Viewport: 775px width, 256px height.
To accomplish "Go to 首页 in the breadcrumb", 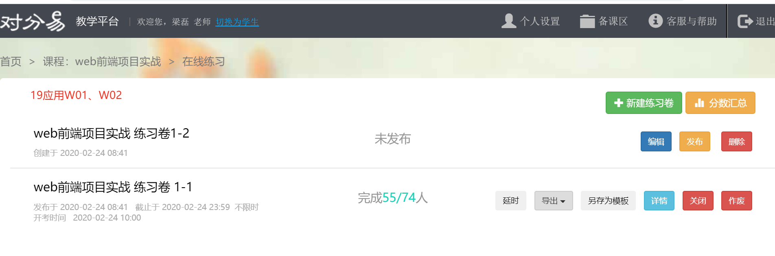I will point(11,61).
